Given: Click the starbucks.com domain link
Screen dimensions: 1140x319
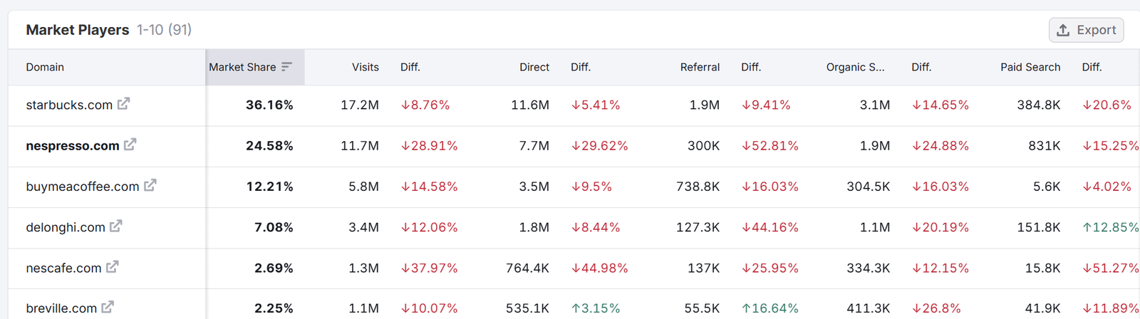Looking at the screenshot, I should pos(69,105).
